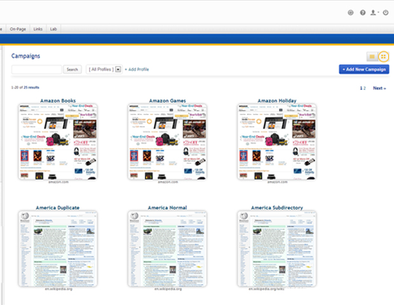Click the Add Profile link
394x305 pixels.
click(x=137, y=69)
